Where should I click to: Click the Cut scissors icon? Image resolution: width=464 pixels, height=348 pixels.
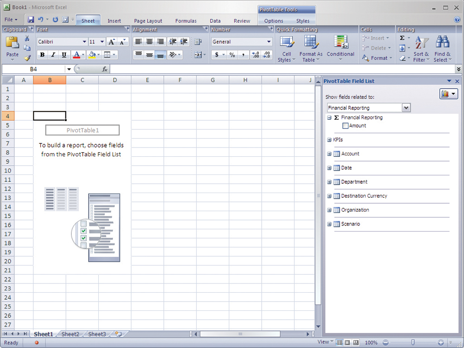click(x=27, y=39)
